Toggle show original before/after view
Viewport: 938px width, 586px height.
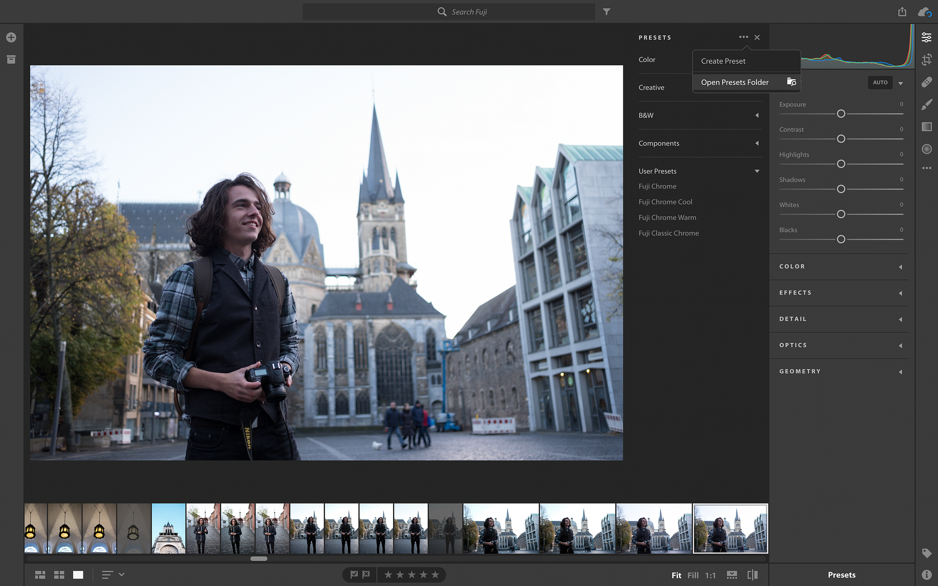pos(752,575)
